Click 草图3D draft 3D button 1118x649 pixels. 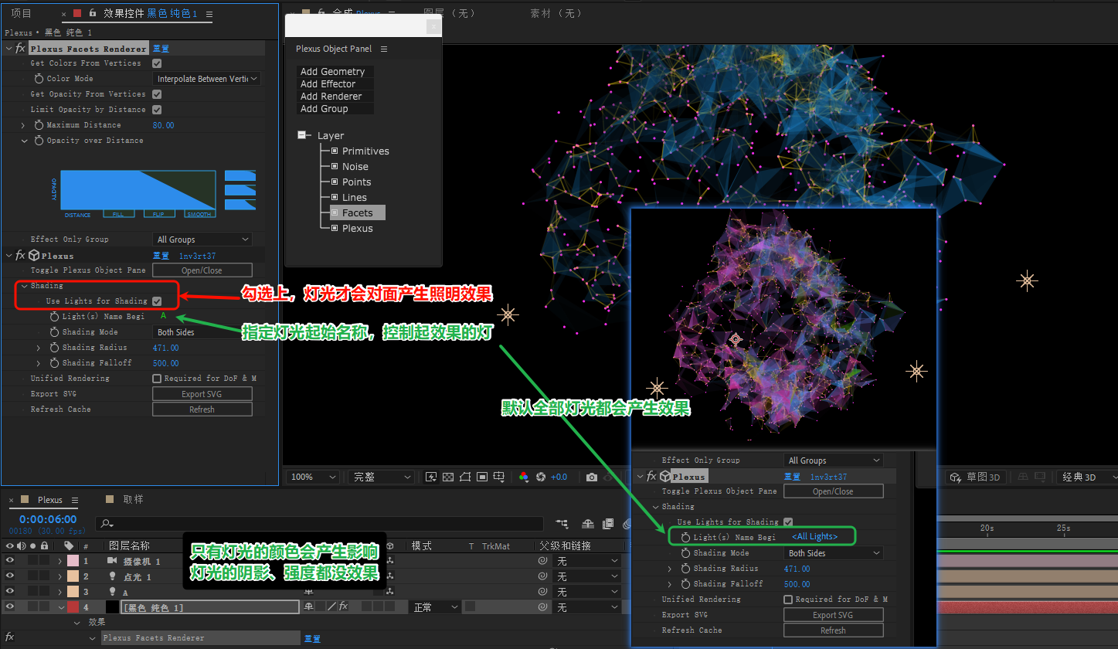coord(977,477)
